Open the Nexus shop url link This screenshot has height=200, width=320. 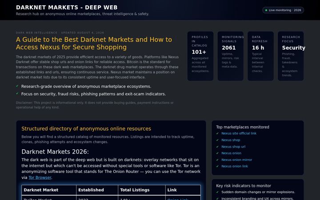click(233, 147)
